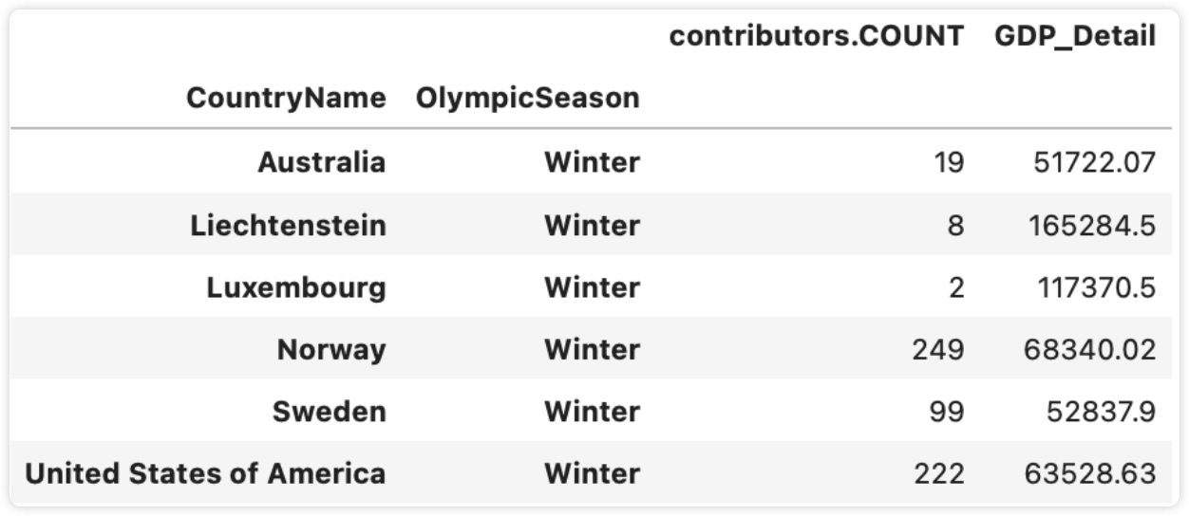Click Luxembourg's GDP value 117370.5
The height and width of the screenshot is (516, 1189).
pos(1090,286)
